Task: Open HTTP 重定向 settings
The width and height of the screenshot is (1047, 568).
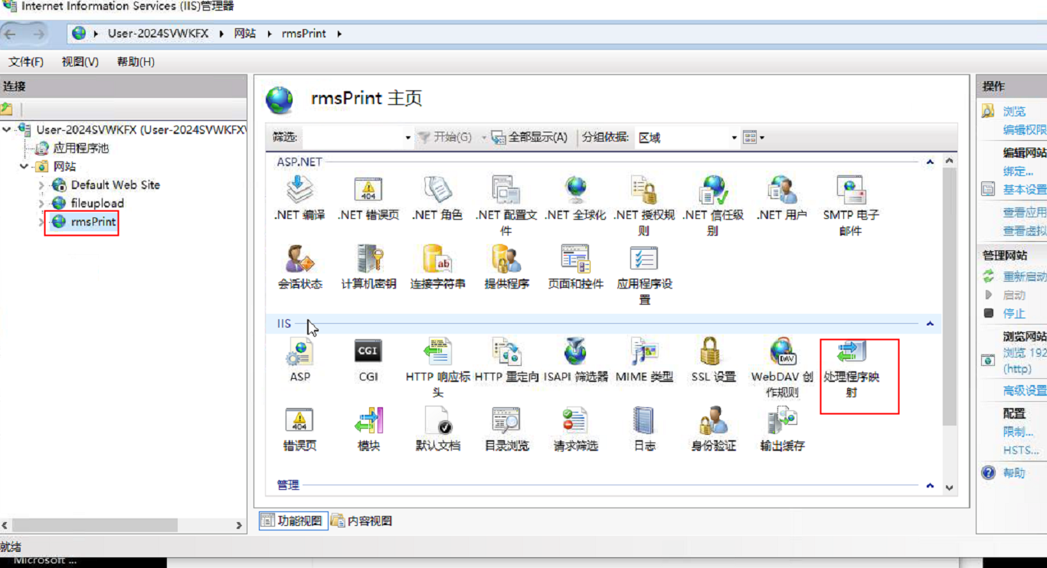Action: [506, 360]
